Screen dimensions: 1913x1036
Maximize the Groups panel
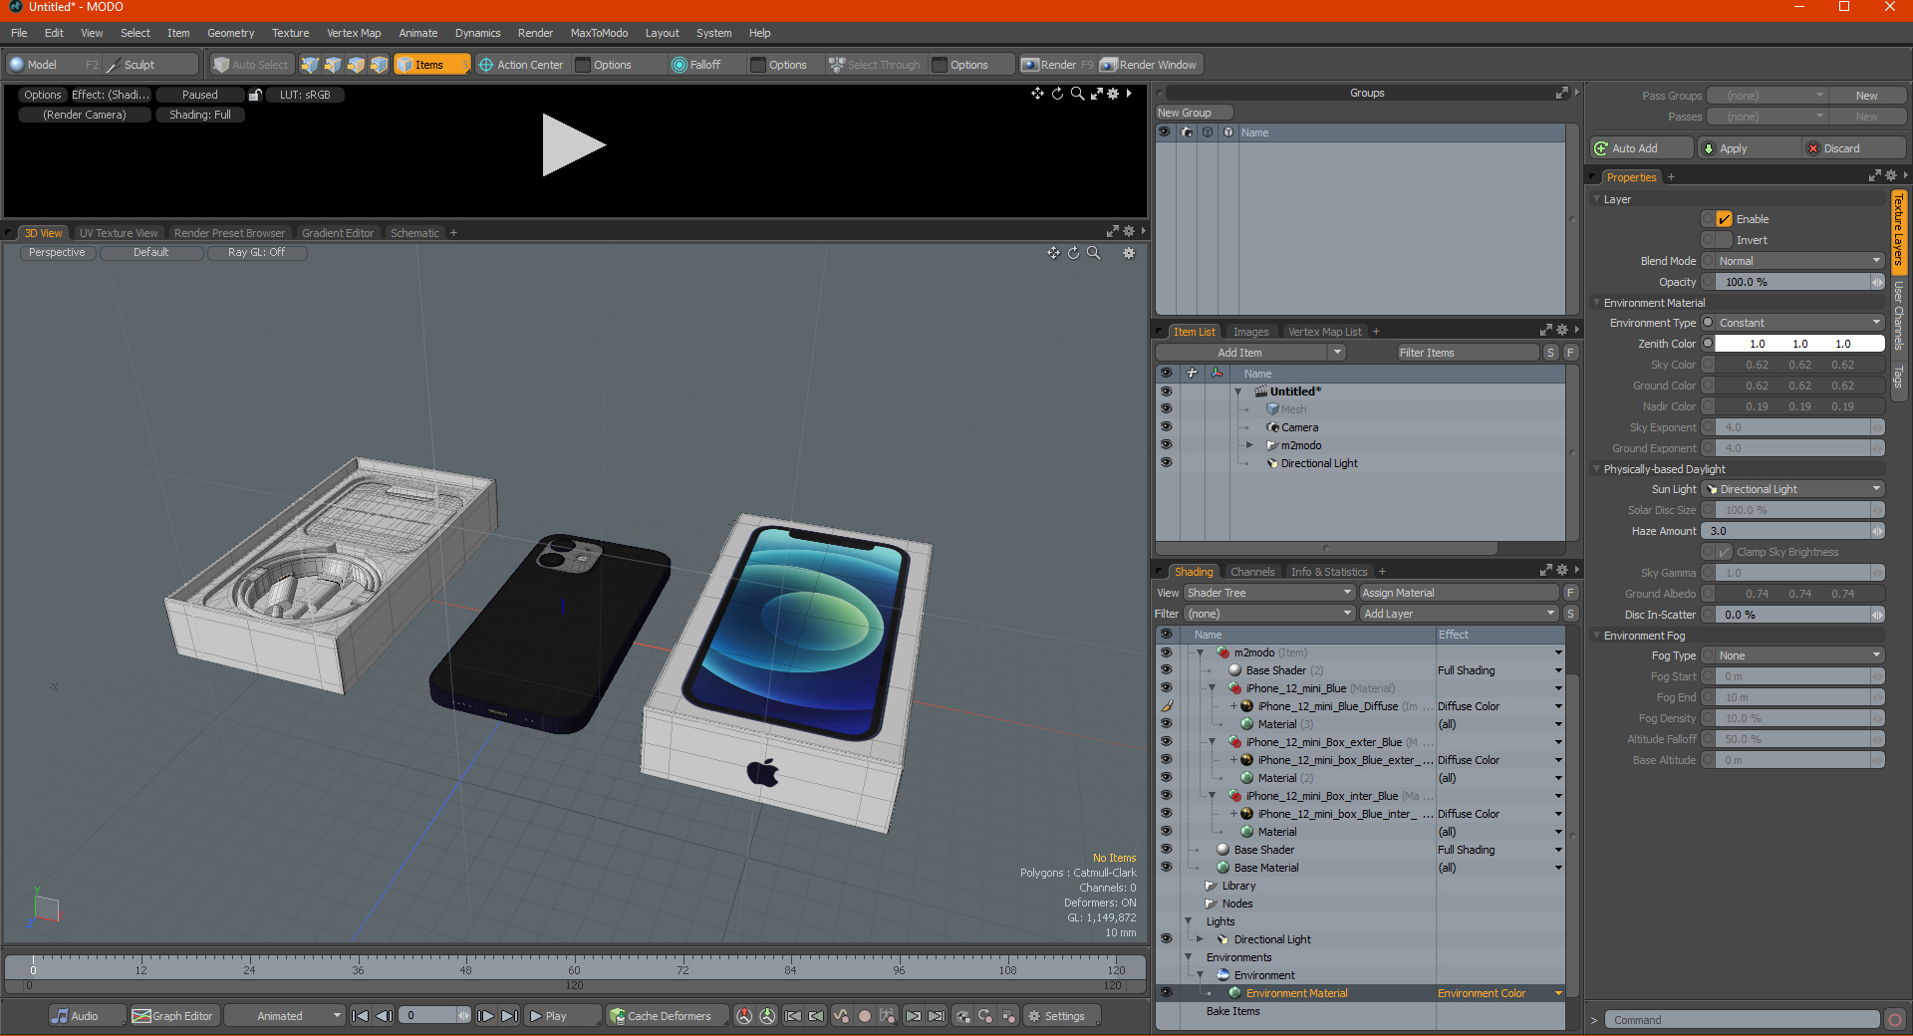(1561, 93)
